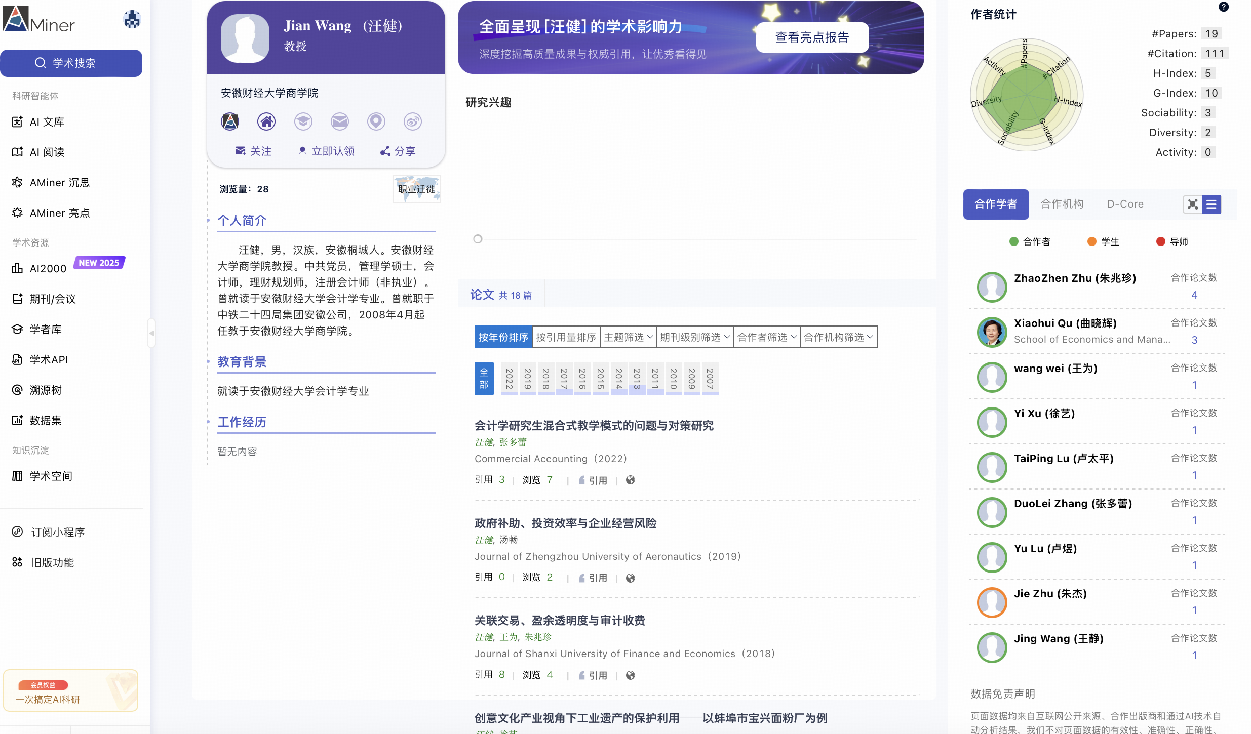Click the scholar graduation cap icon
This screenshot has height=734, width=1251.
click(x=303, y=121)
